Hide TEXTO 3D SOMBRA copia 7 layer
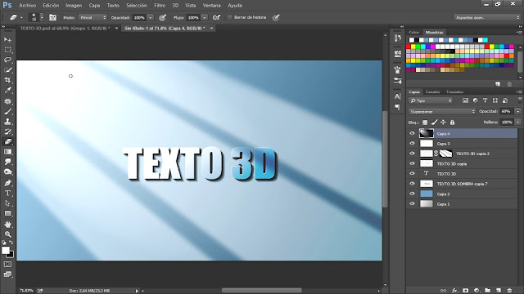The image size is (524, 294). coord(412,184)
